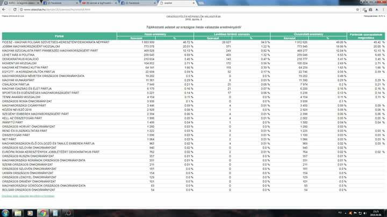Open Action Center flag in system tray

pos(355,213)
